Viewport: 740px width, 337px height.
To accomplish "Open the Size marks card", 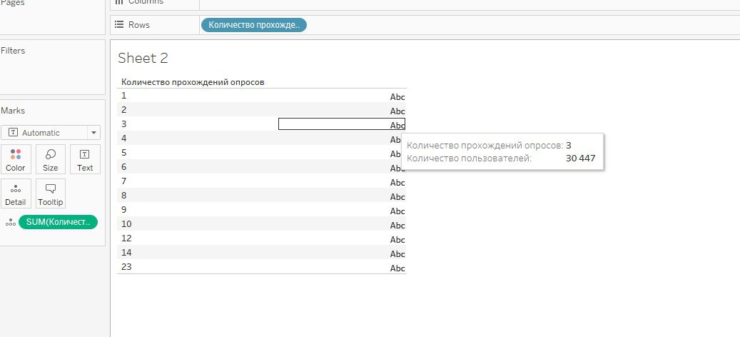I will click(51, 159).
